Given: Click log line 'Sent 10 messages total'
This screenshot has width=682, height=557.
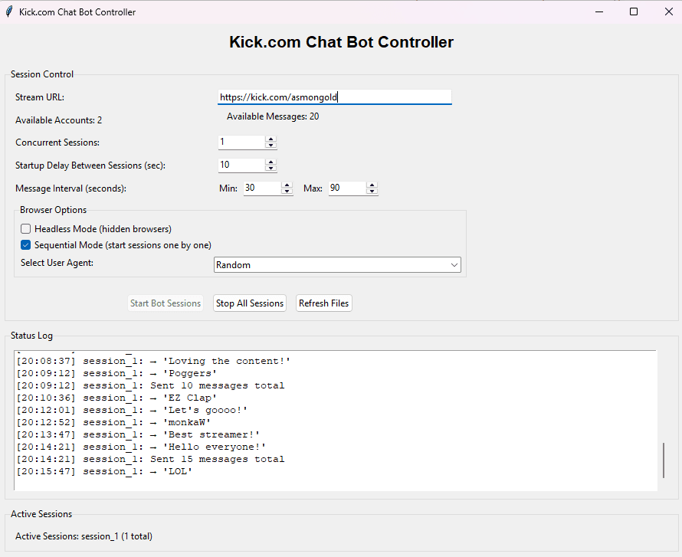Looking at the screenshot, I should point(150,385).
